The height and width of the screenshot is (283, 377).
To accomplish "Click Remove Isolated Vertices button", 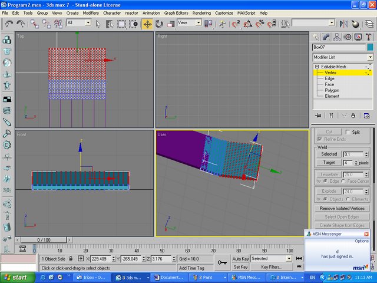I will [x=342, y=208].
